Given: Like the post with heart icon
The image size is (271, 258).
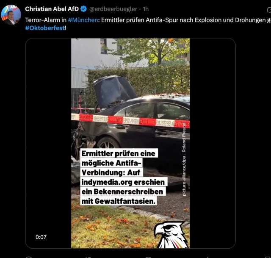Looking at the screenshot, I should click(x=148, y=257).
